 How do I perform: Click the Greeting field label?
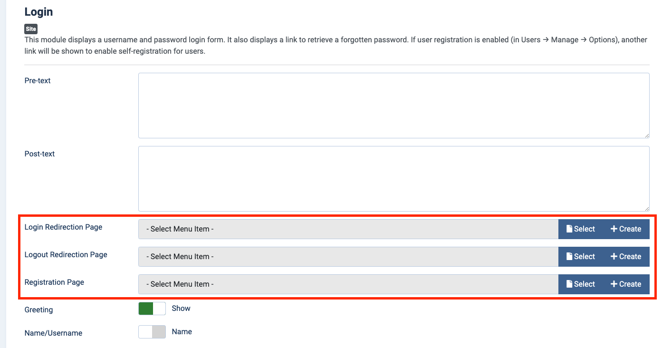click(38, 309)
